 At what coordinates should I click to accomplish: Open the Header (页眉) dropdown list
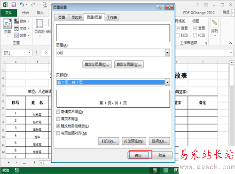(x=167, y=53)
